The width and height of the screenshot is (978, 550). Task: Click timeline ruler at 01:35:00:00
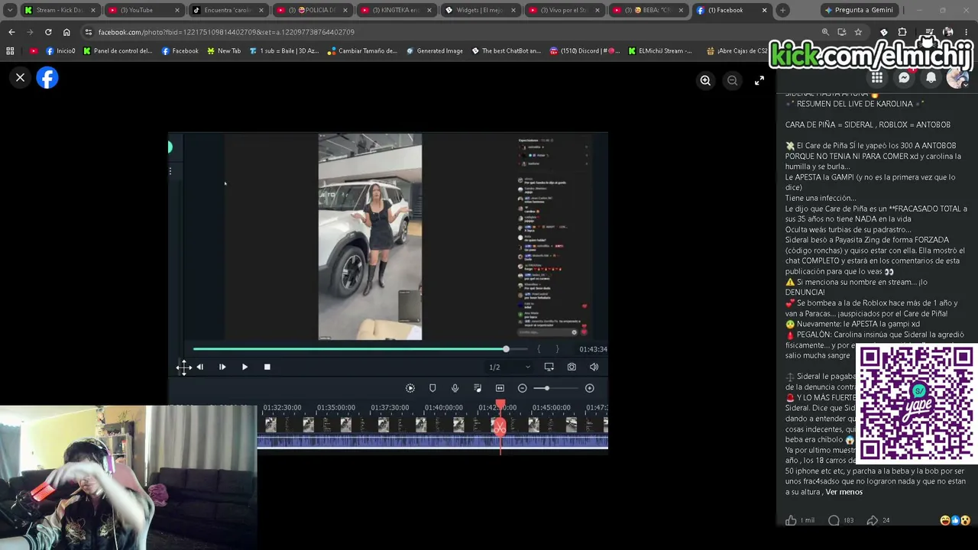pos(335,408)
